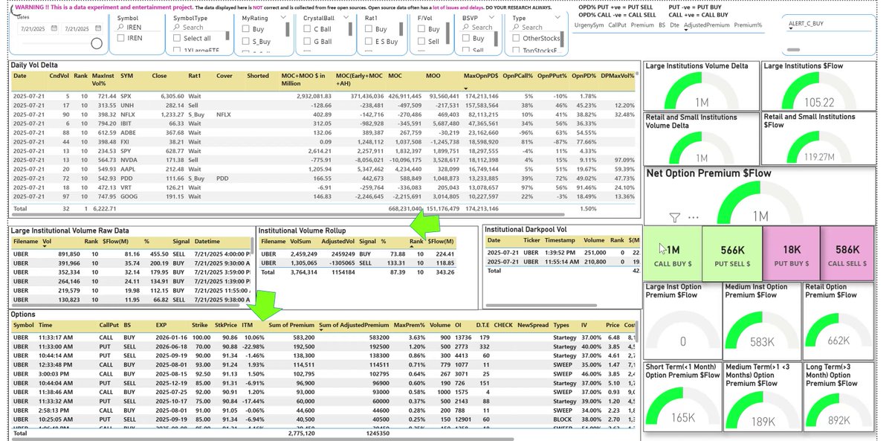Select the PUT SELL $ card

(731, 254)
